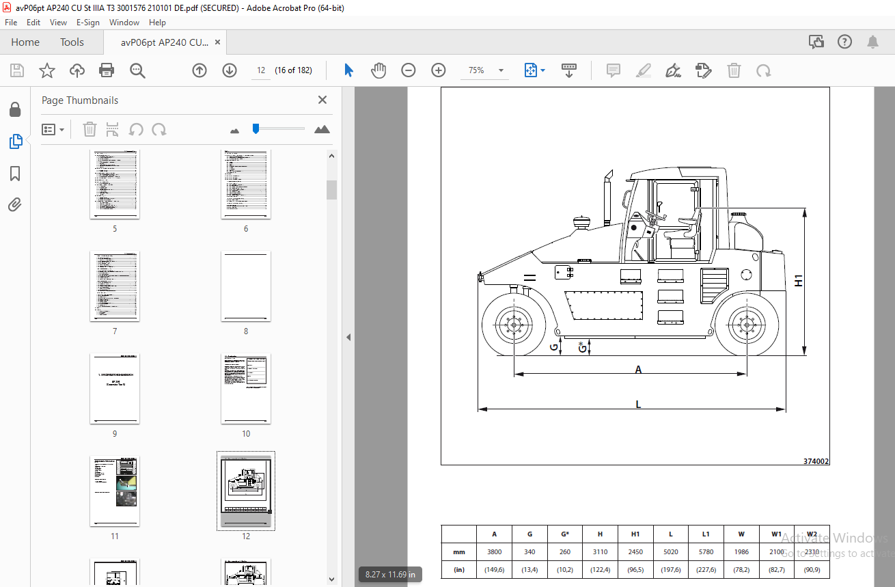
Task: Select page 11 thumbnail
Action: 115,491
